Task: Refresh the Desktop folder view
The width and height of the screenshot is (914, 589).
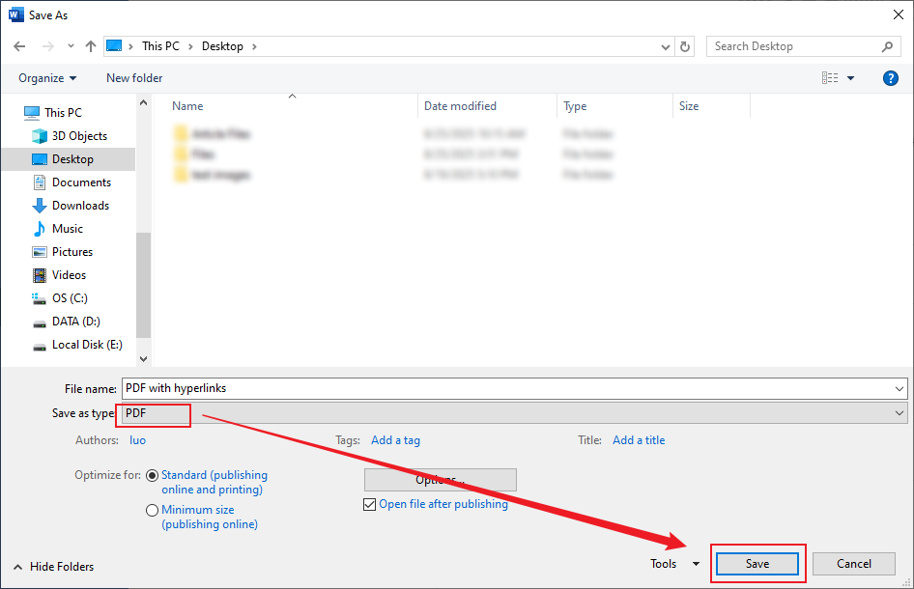Action: (685, 45)
